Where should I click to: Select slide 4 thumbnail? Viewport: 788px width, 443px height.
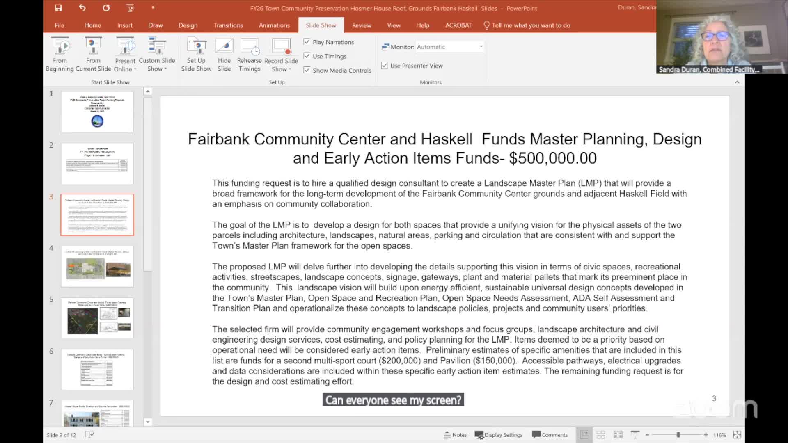(x=97, y=266)
